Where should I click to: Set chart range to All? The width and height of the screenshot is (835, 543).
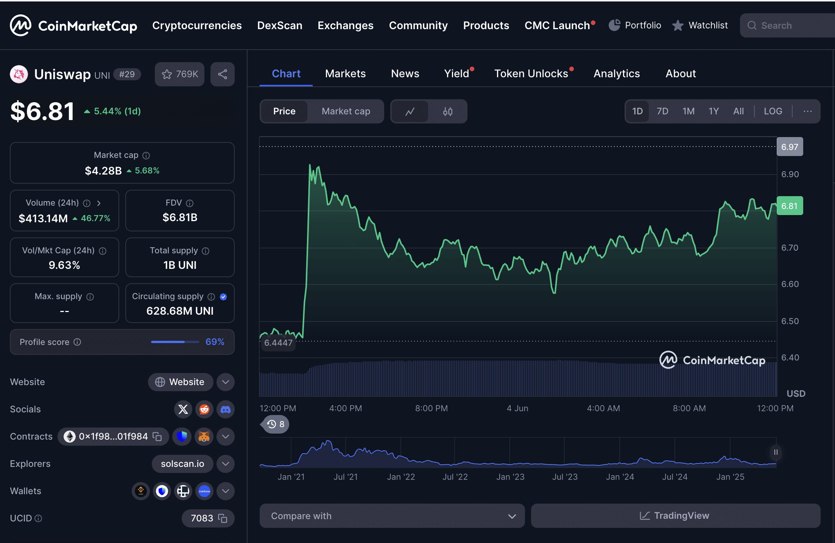738,111
